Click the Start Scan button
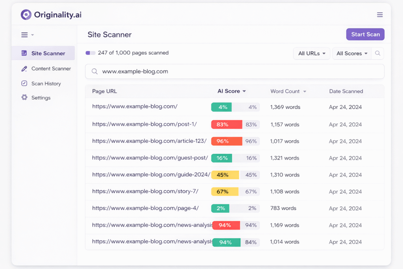This screenshot has width=403, height=269. pyautogui.click(x=365, y=34)
